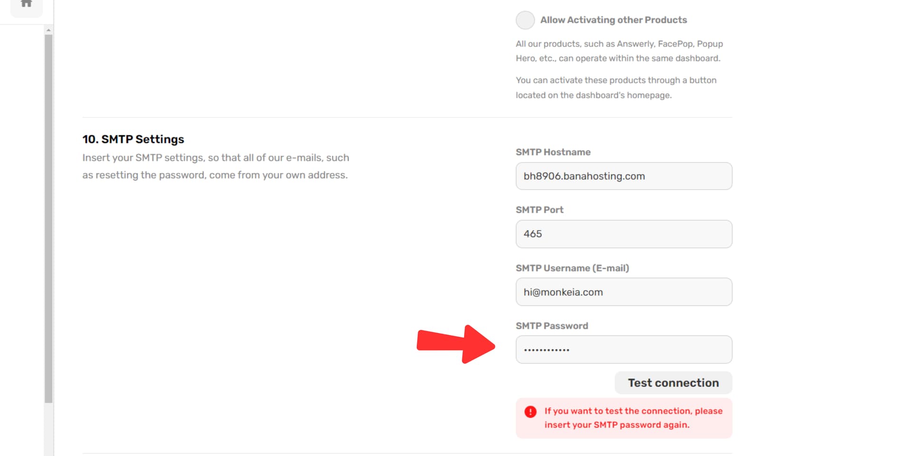The height and width of the screenshot is (456, 913).
Task: Click the SMTP Username (E-mail) label
Action: click(573, 268)
